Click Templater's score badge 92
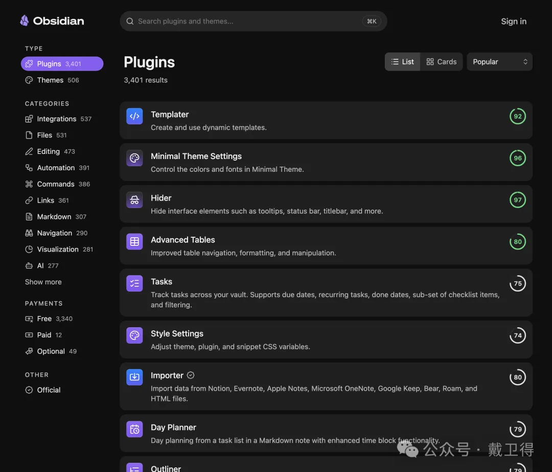The image size is (552, 472). coord(517,116)
